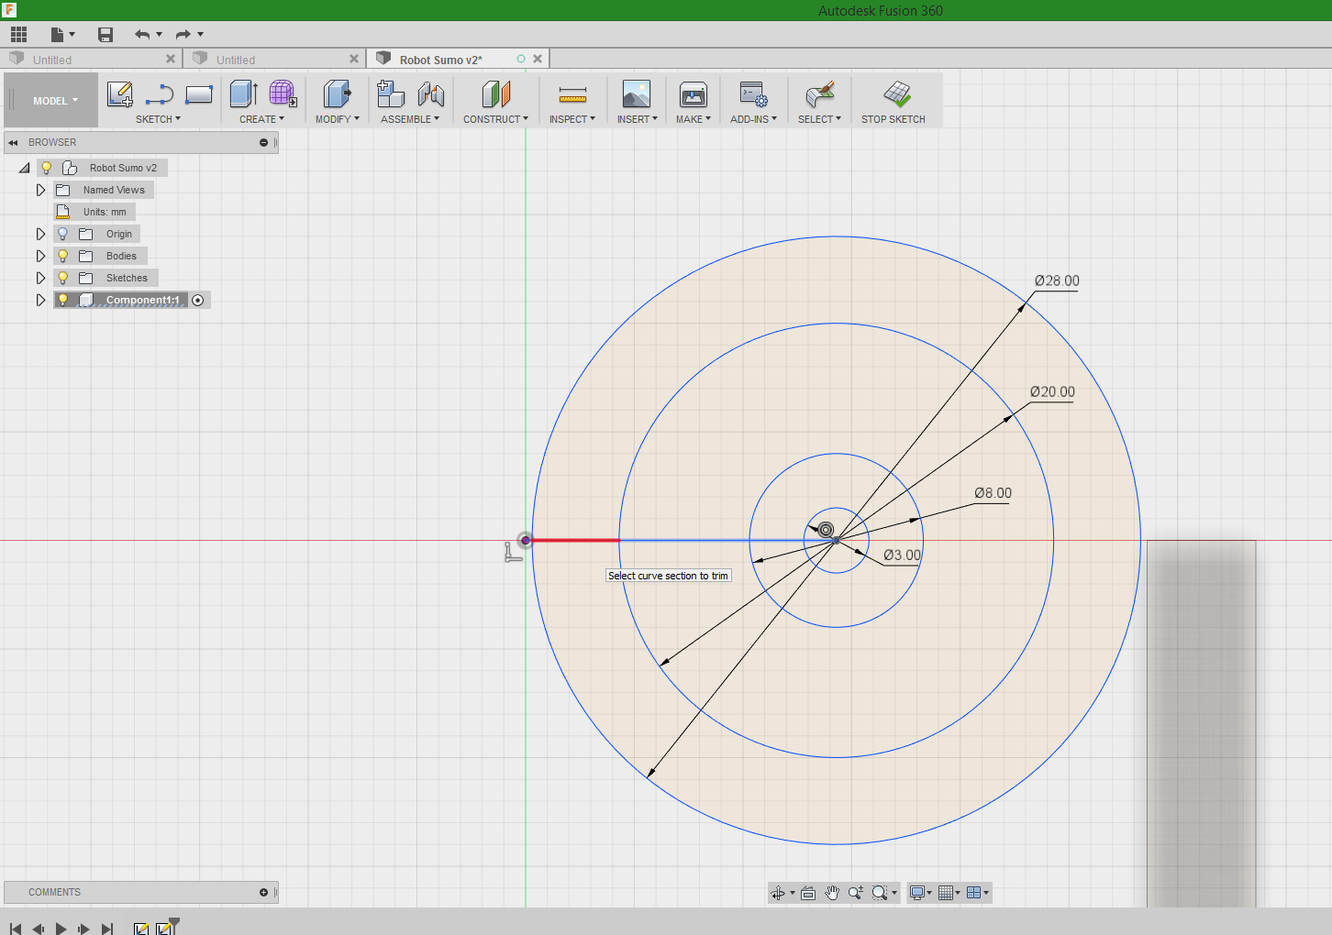Click the Insert image icon
This screenshot has width=1332, height=935.
point(636,94)
